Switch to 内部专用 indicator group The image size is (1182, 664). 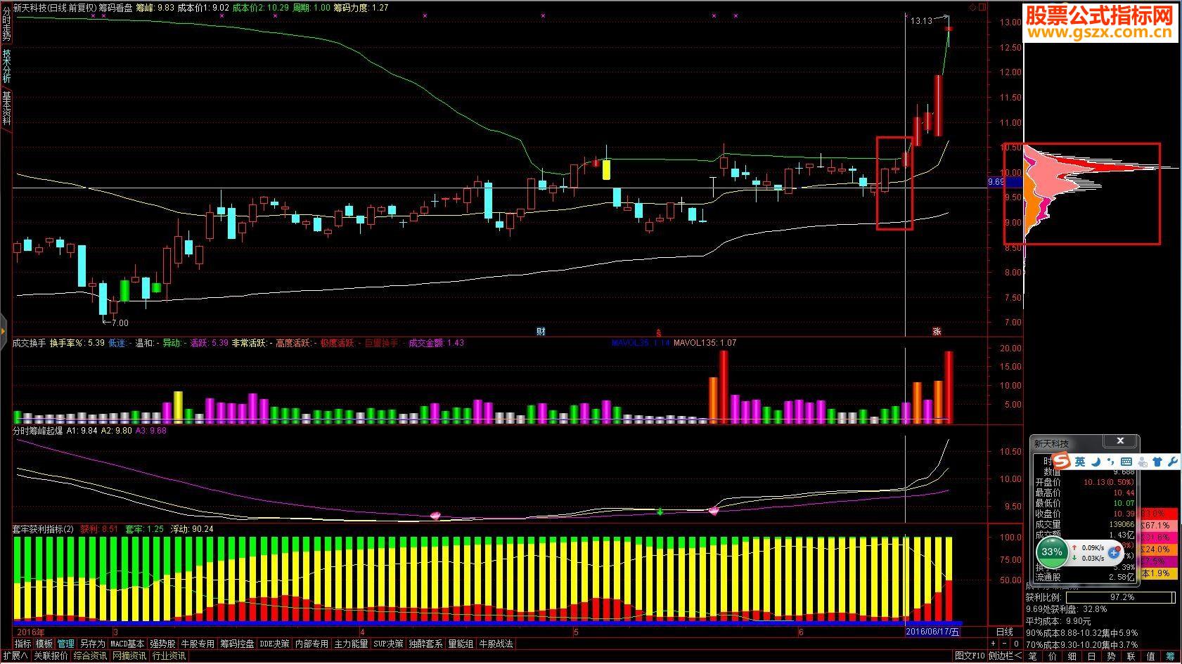[x=311, y=644]
